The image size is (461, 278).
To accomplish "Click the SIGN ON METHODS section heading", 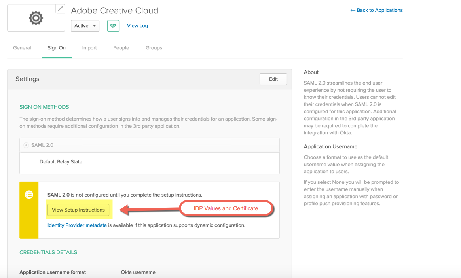I will point(44,107).
